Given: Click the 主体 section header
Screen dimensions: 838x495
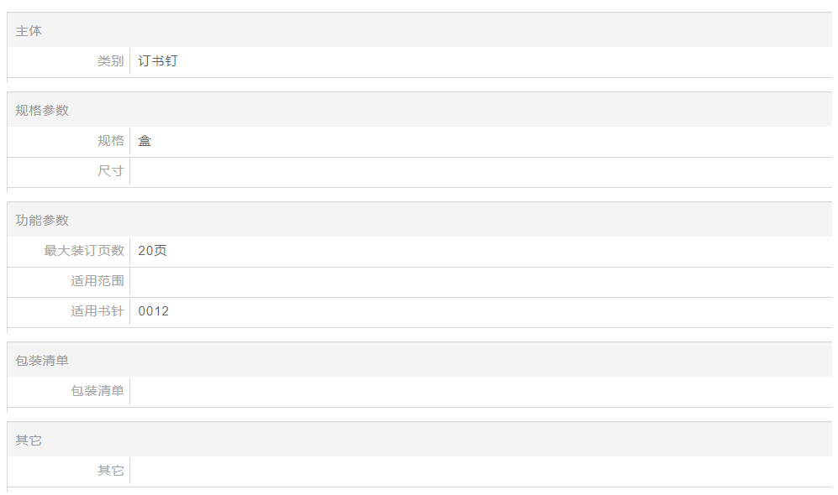Looking at the screenshot, I should pos(29,31).
